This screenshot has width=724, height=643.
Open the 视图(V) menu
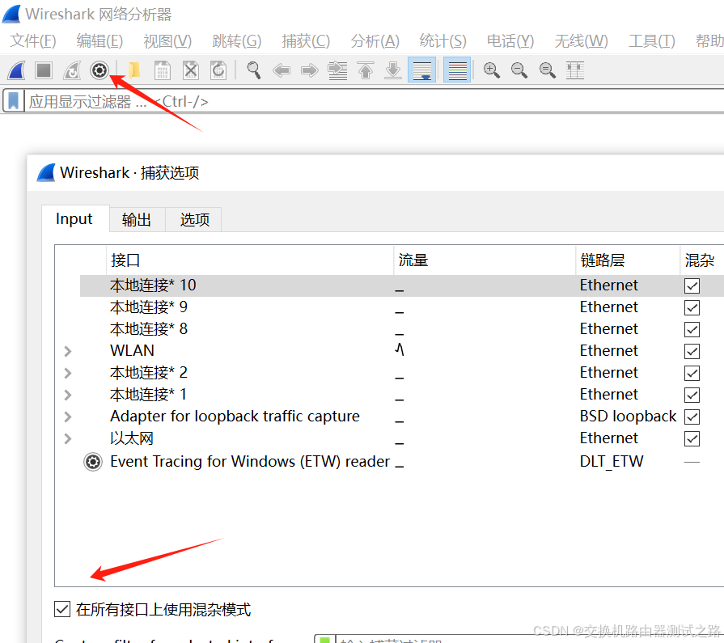coord(167,41)
